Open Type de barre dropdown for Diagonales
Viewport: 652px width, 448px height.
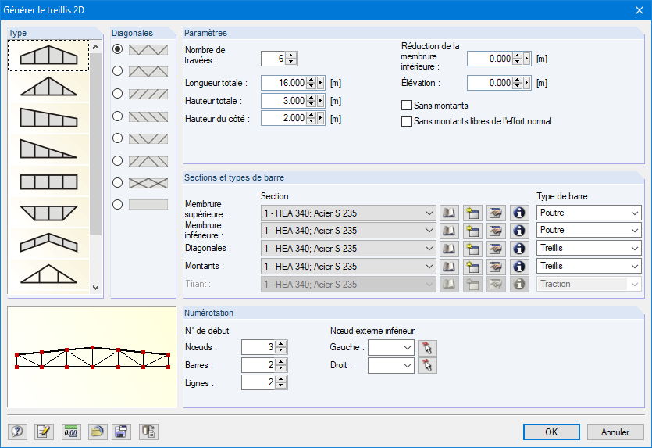pos(635,249)
